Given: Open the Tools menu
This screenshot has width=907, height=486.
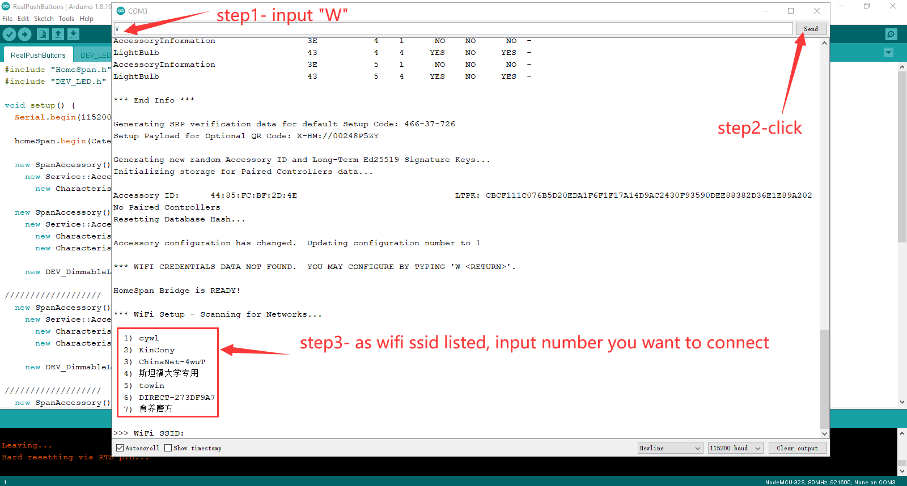Looking at the screenshot, I should click(66, 19).
